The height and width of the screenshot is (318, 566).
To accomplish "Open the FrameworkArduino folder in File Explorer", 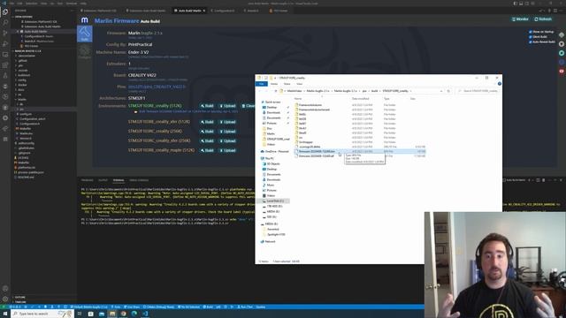I will tap(310, 105).
